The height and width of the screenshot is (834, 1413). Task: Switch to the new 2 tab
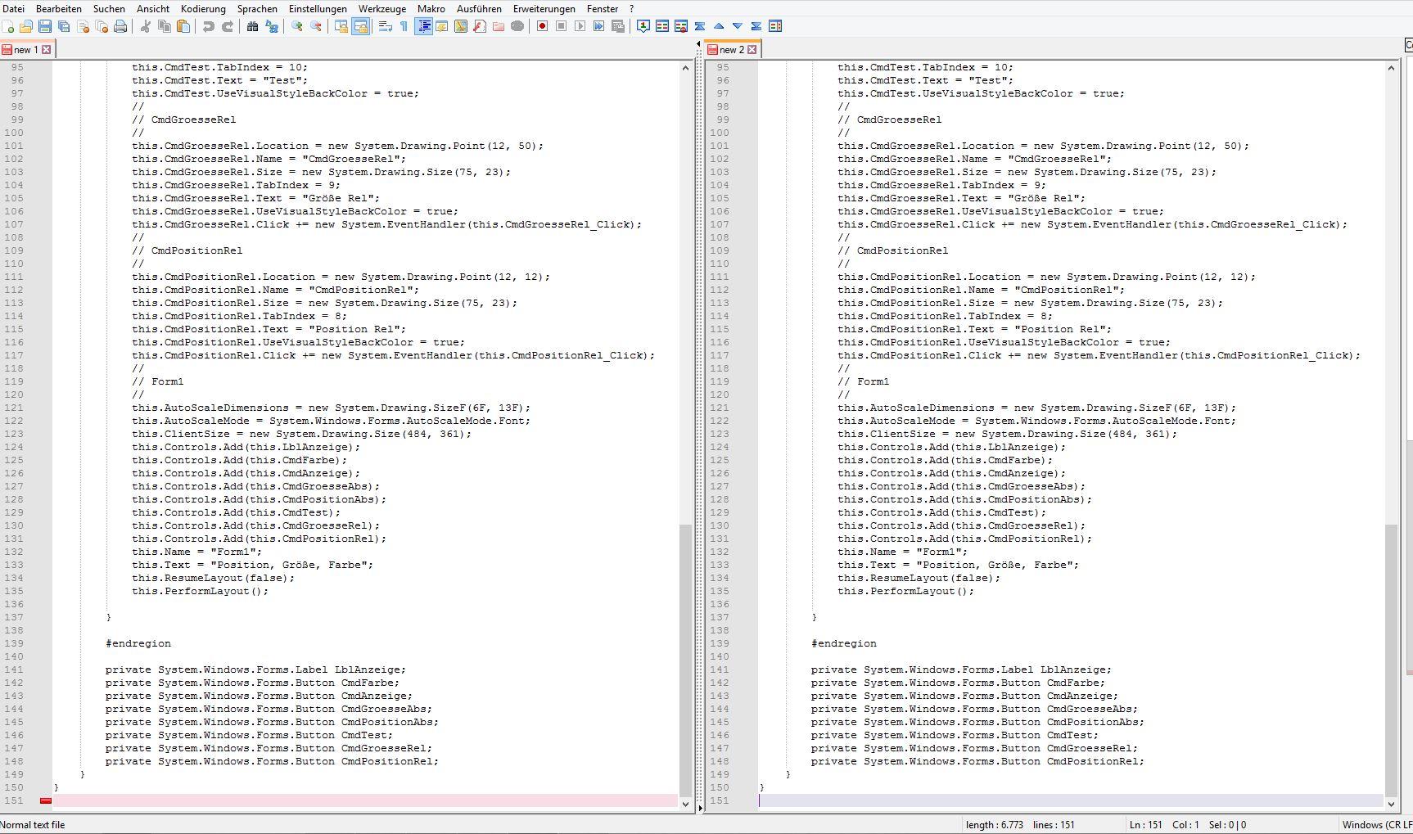pyautogui.click(x=731, y=50)
